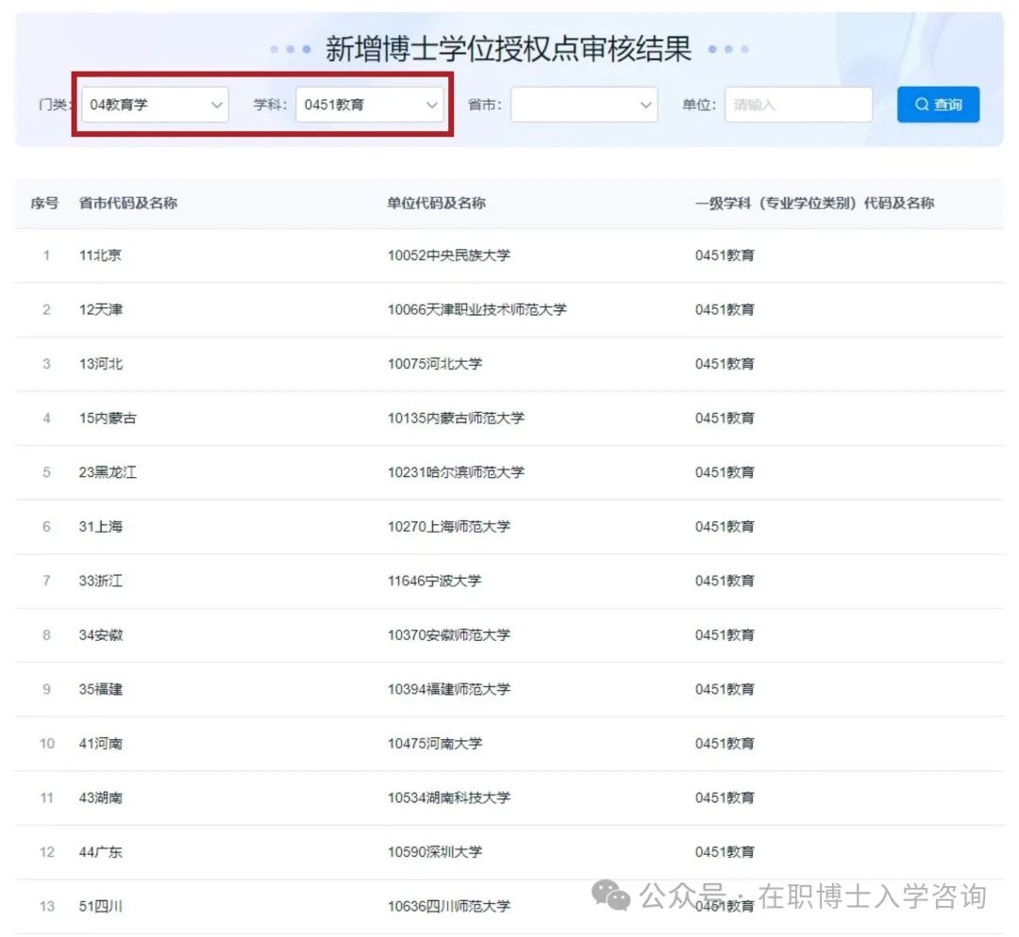1019x937 pixels.
Task: Select the 10231哈尔滨师范大学 entry
Action: click(455, 472)
